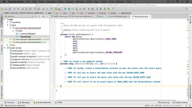This screenshot has width=192, height=108.
Task: Toggle the Android Model side panel
Action: pos(190,92)
